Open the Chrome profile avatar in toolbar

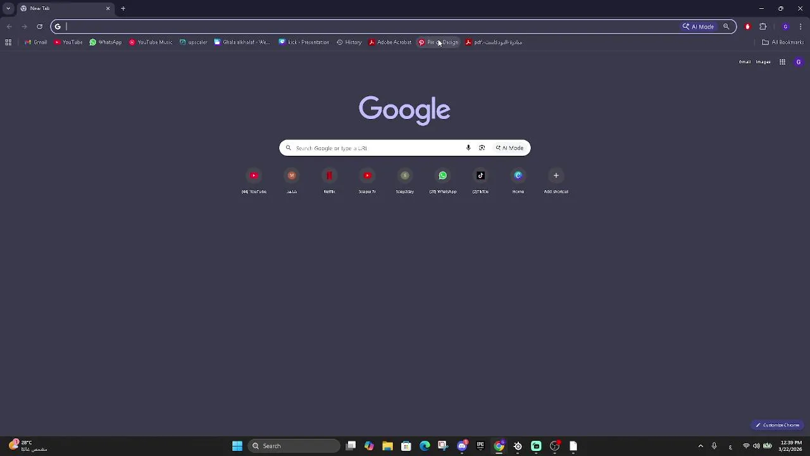[785, 27]
